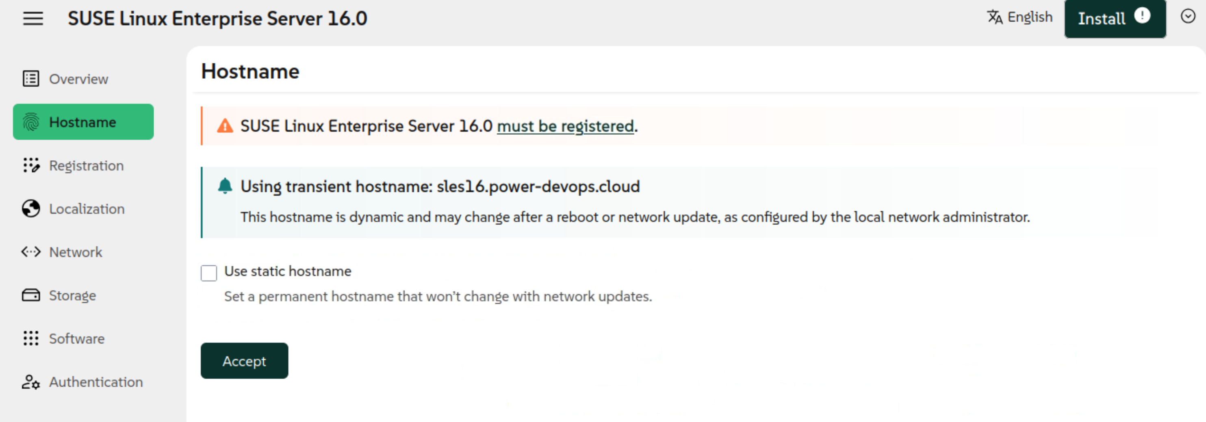Click the orange warning triangle icon
The width and height of the screenshot is (1206, 422).
pyautogui.click(x=225, y=126)
